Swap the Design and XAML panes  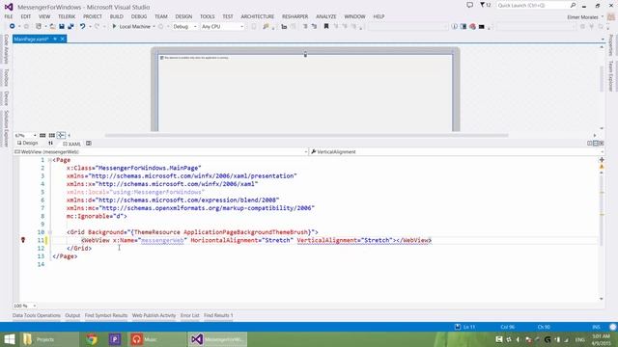(x=50, y=144)
